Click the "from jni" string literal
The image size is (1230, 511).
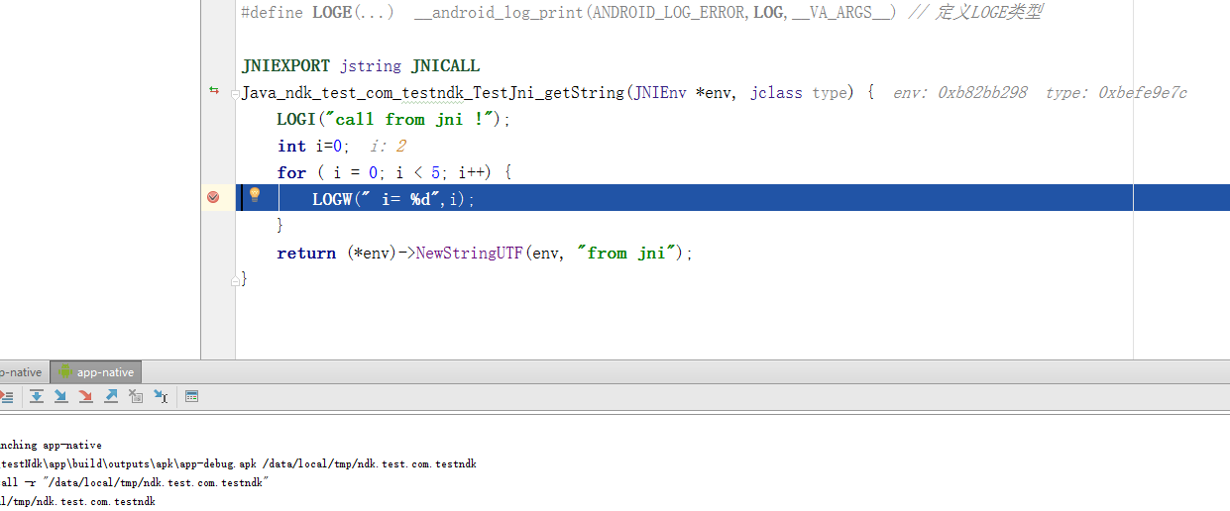(x=628, y=254)
